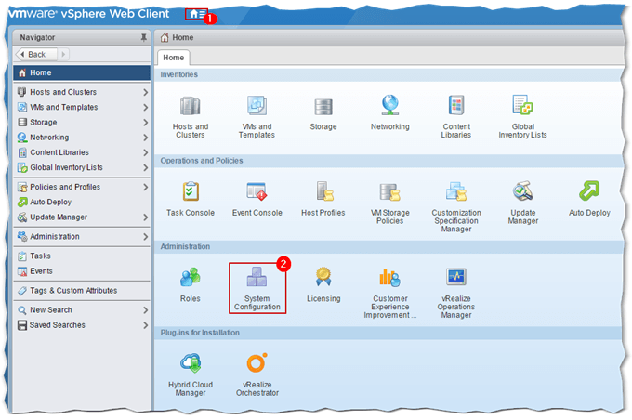Expand Update Manager chevron in Navigator
This screenshot has height=420, width=632.
click(146, 217)
